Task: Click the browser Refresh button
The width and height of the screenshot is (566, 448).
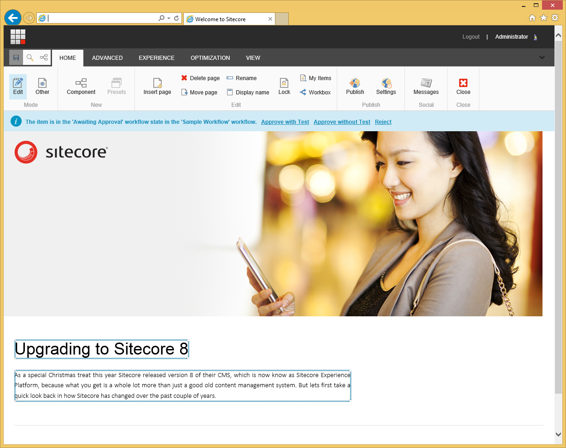Action: [x=176, y=18]
